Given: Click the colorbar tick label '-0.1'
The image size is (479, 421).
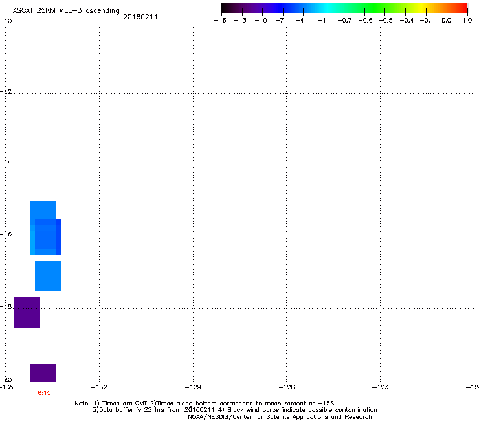Looking at the screenshot, I should 427,21.
